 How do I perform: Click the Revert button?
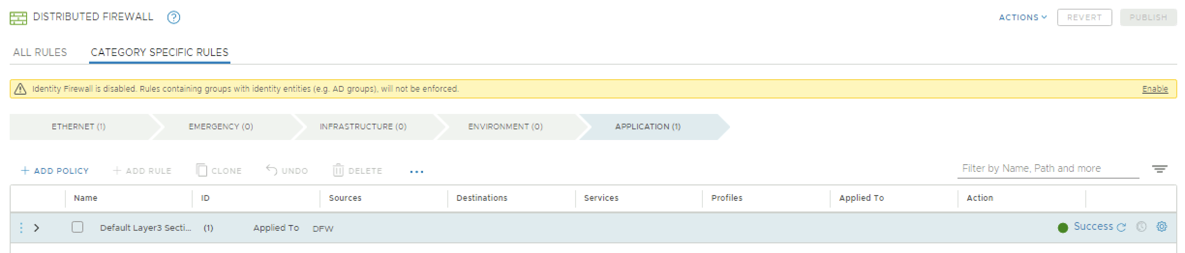(x=1084, y=17)
